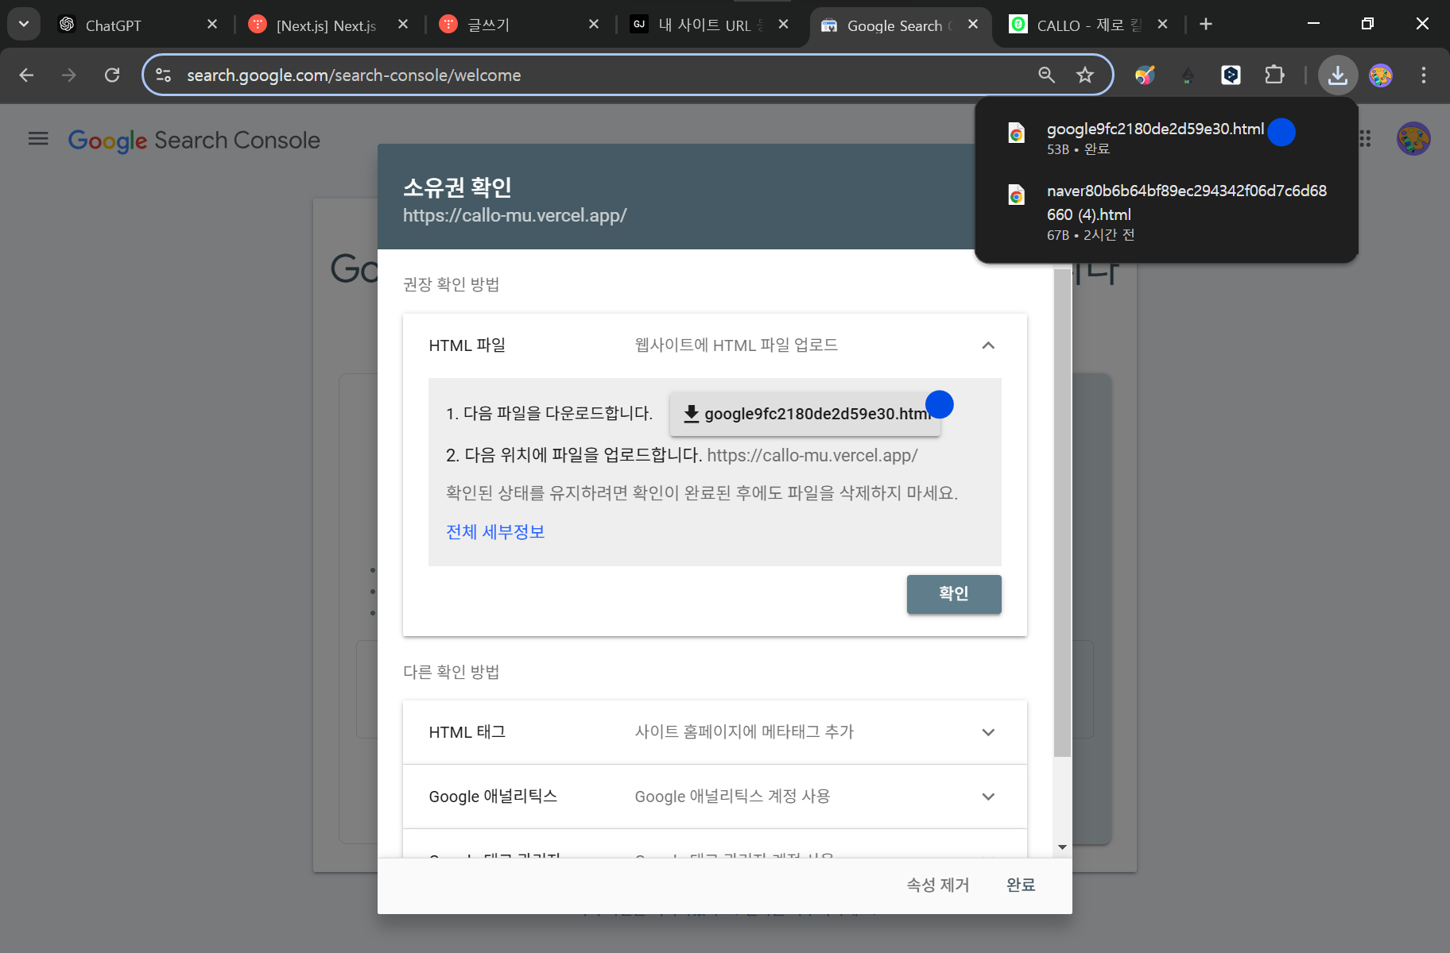This screenshot has width=1450, height=953.
Task: Close the ChatGPT tab
Action: click(212, 25)
